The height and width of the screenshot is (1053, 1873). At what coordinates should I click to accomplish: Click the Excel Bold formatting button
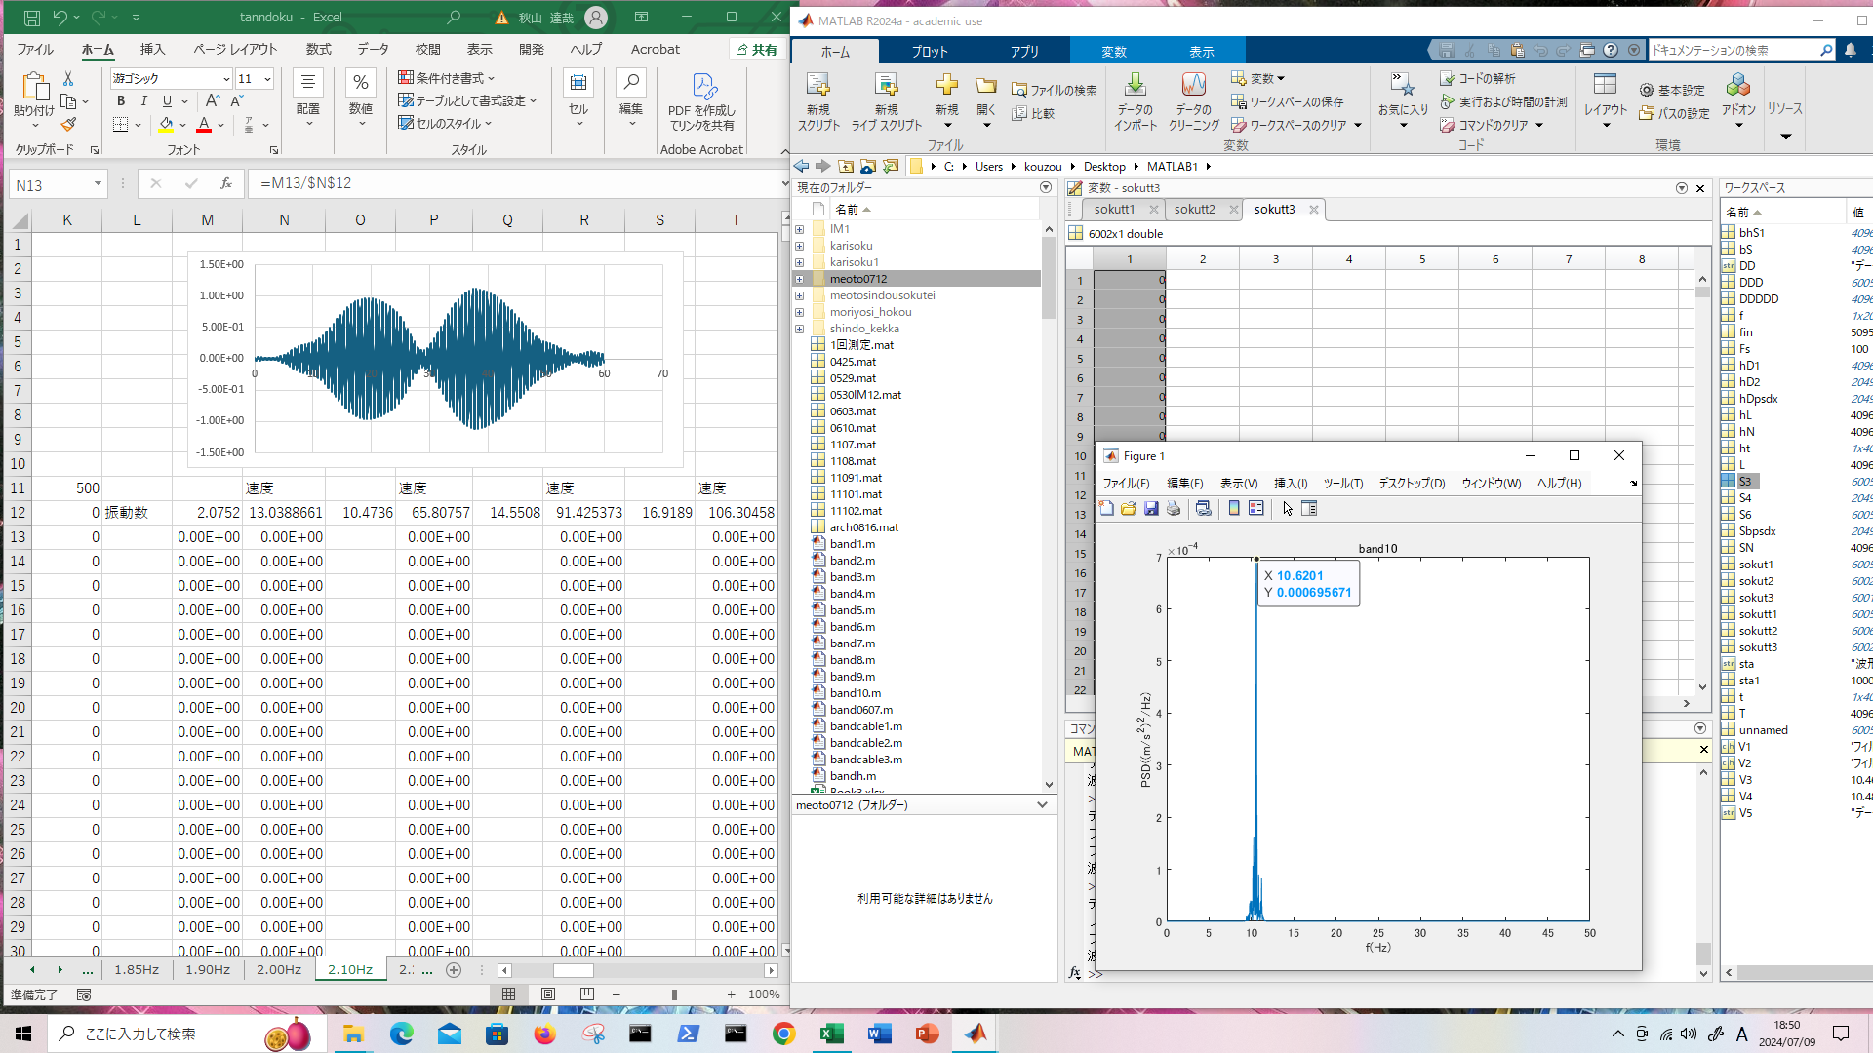click(x=121, y=101)
